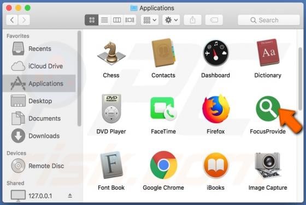Eject the 127.0.0.1 shared server

(x=70, y=196)
